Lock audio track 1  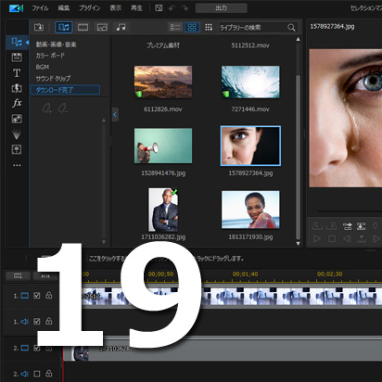(x=49, y=321)
